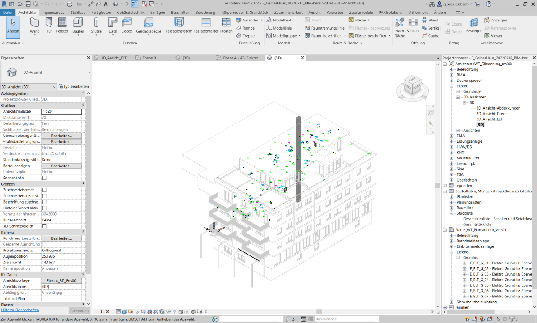Select 3D_Ansicht-Dosen in project browser
Image resolution: width=537 pixels, height=323 pixels.
click(491, 114)
